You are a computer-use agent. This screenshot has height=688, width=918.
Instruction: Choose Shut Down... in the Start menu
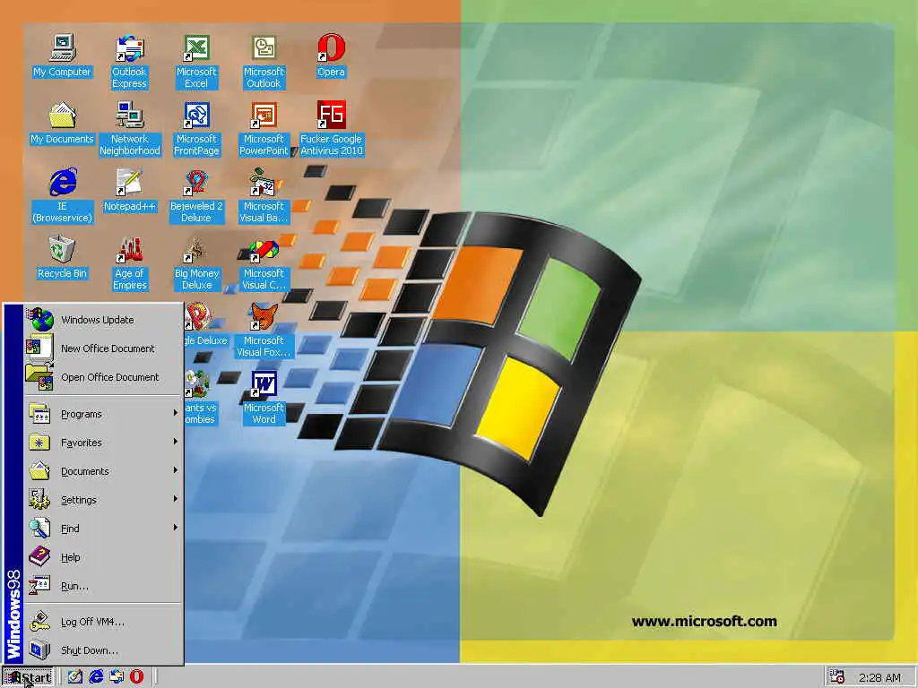coord(104,650)
